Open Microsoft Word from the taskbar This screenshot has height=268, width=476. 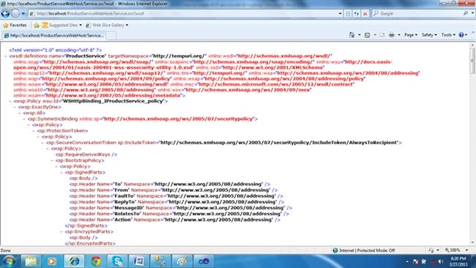(138, 261)
